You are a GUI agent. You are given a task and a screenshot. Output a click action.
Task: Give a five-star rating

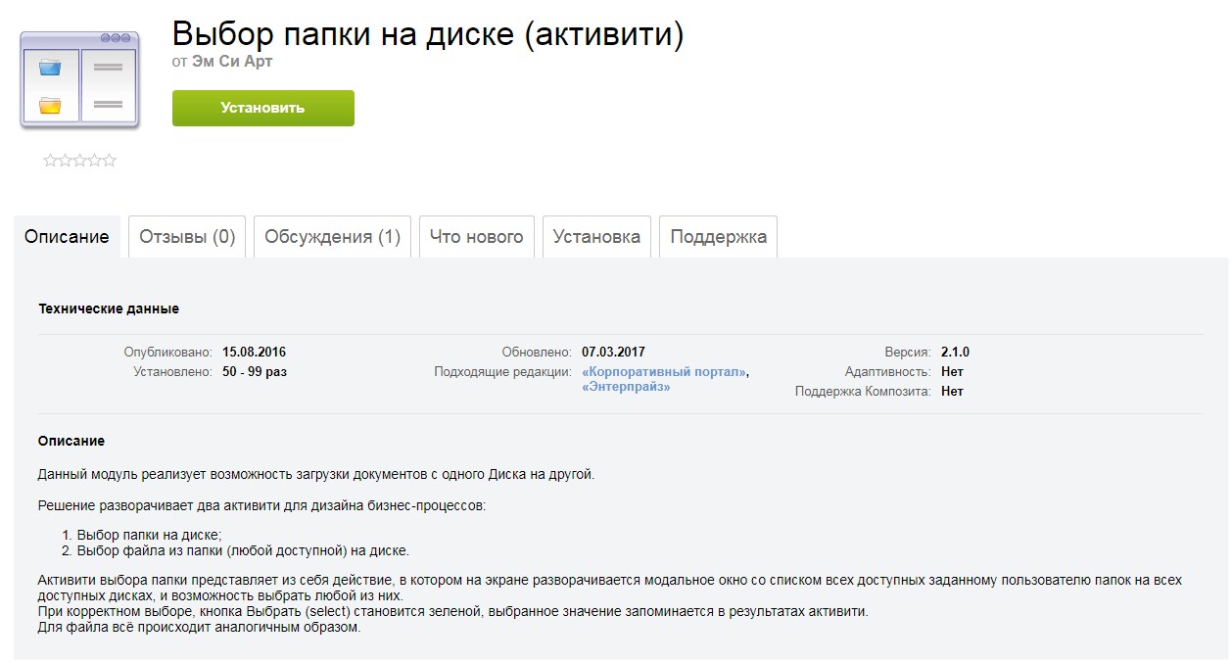[x=110, y=159]
